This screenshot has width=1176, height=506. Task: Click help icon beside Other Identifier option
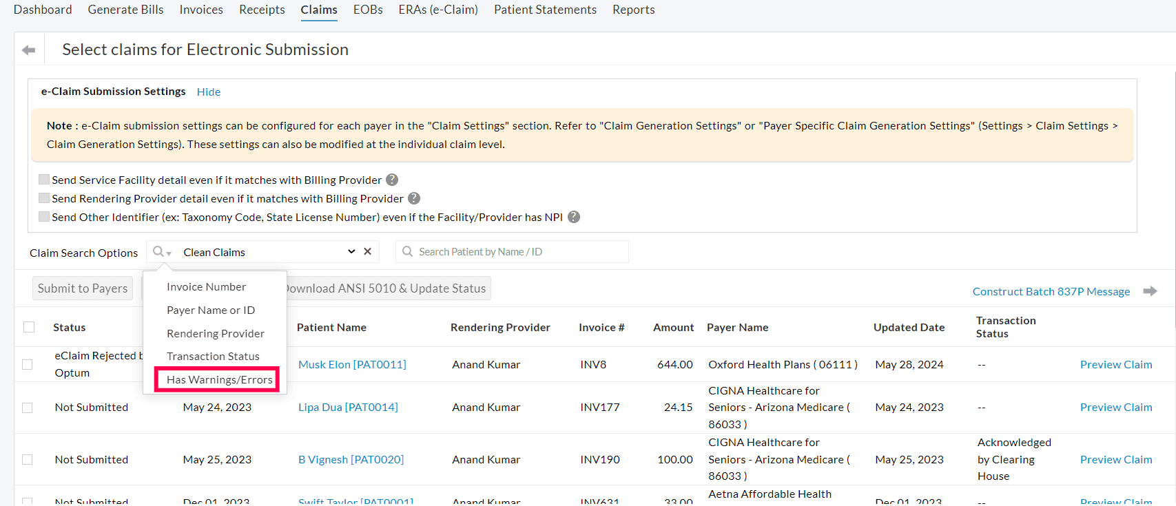(x=574, y=217)
